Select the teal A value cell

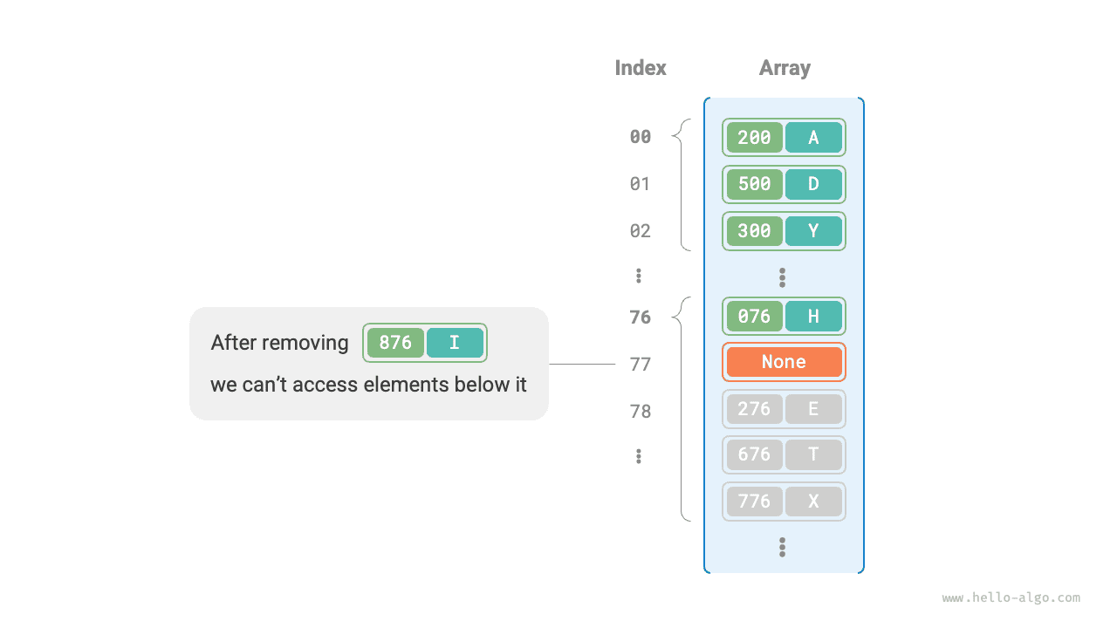coord(813,137)
